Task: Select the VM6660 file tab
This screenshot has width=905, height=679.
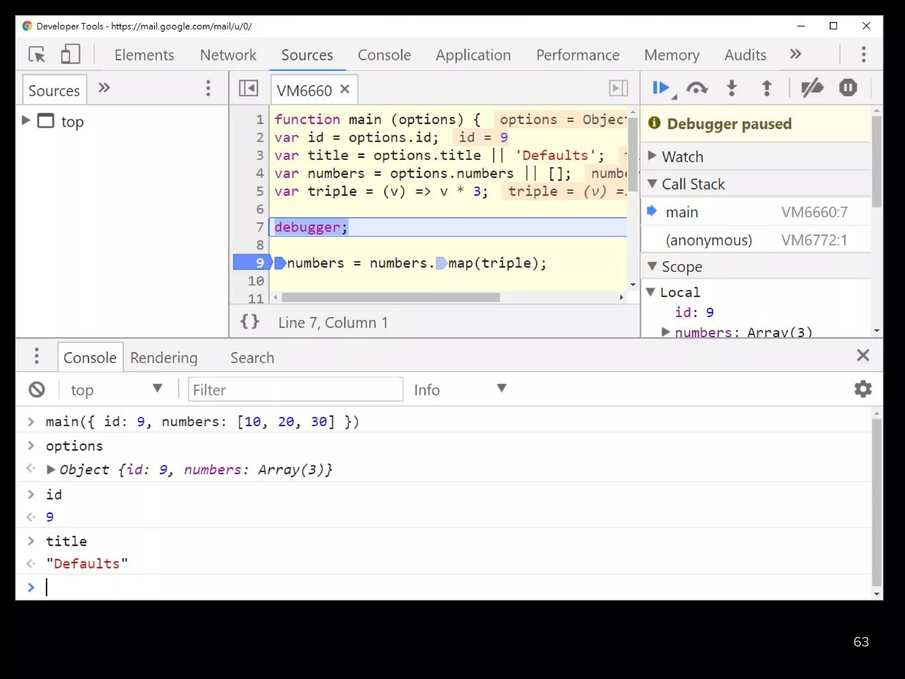Action: [304, 90]
